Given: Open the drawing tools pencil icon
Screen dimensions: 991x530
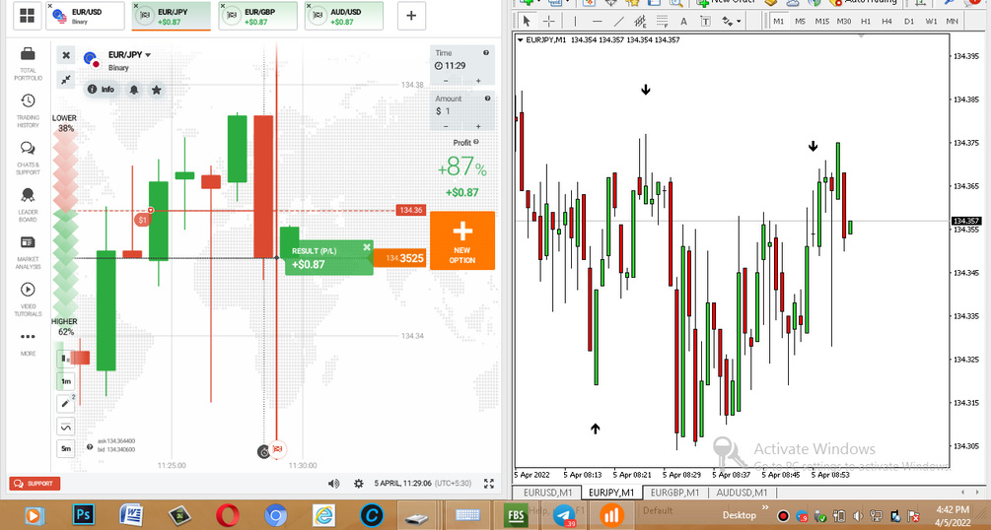Looking at the screenshot, I should (x=66, y=403).
